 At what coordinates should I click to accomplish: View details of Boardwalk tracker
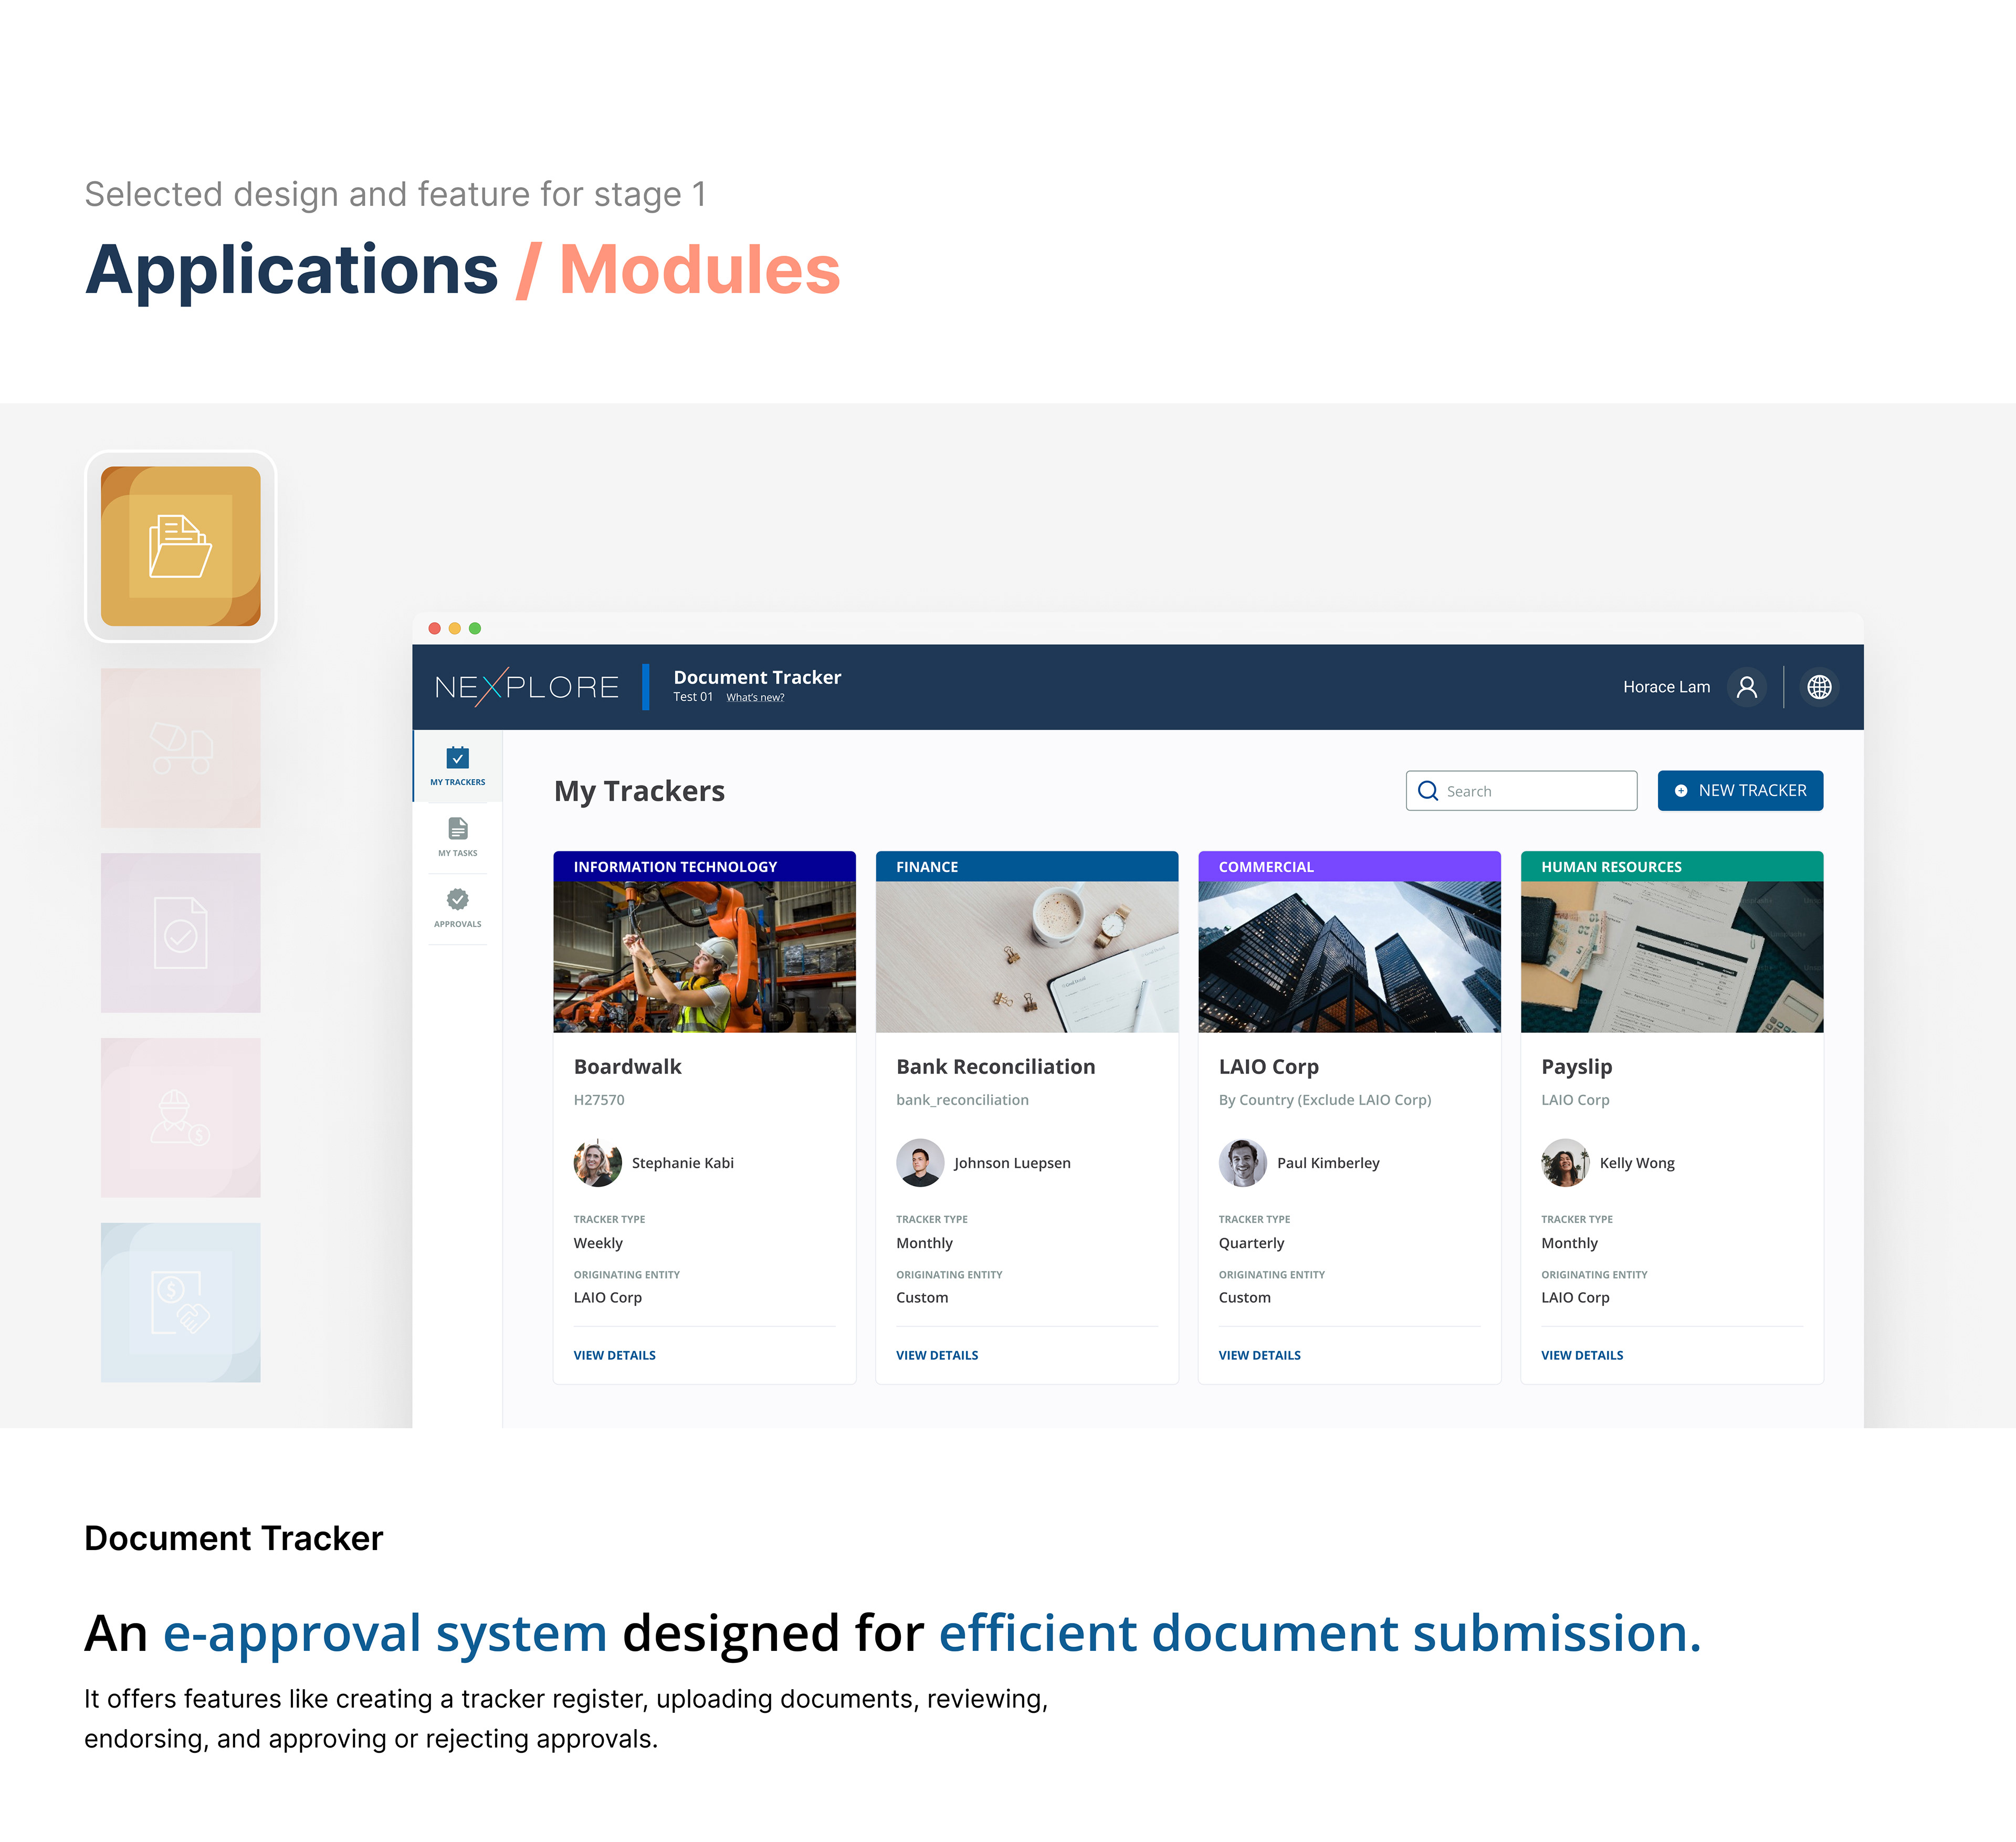[x=614, y=1355]
